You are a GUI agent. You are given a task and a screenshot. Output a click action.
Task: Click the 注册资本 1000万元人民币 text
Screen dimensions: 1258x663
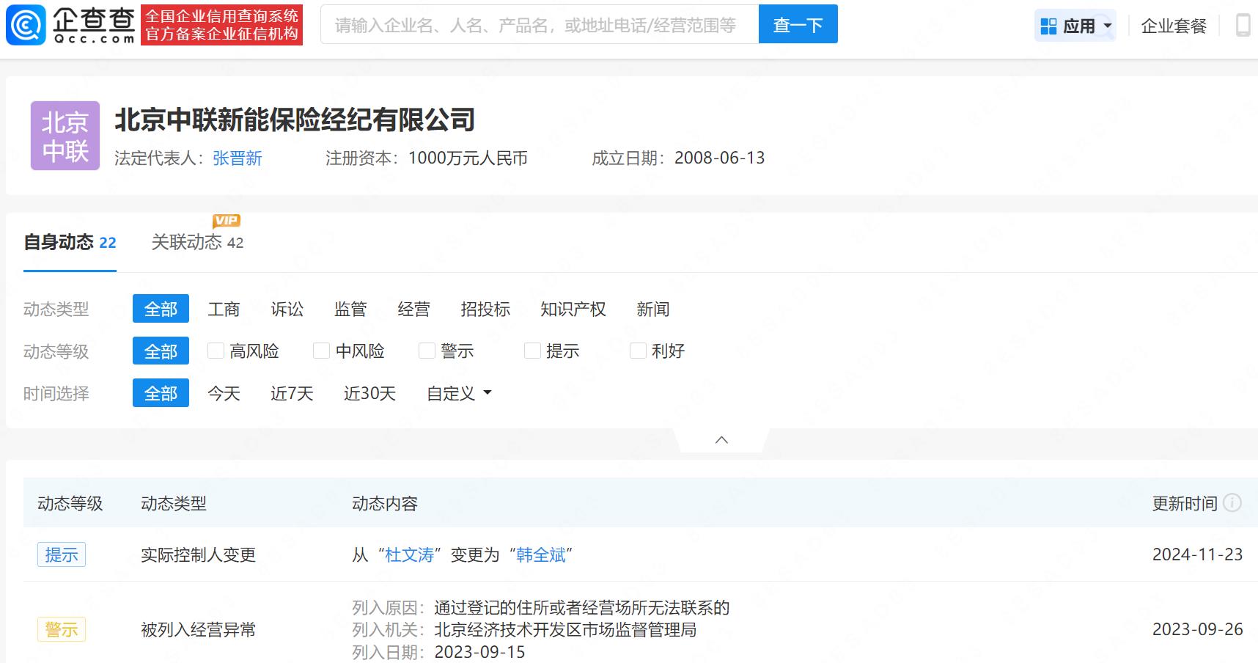(427, 158)
